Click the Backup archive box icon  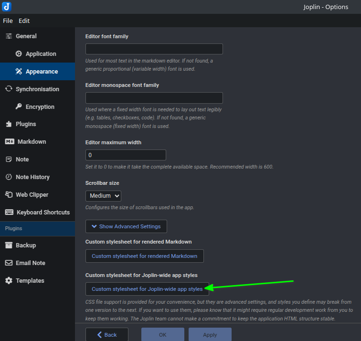pyautogui.click(x=9, y=245)
